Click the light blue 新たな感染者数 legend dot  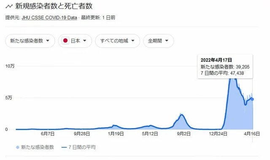click(17, 147)
